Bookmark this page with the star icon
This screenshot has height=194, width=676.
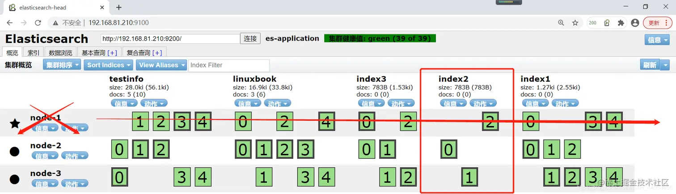(575, 23)
